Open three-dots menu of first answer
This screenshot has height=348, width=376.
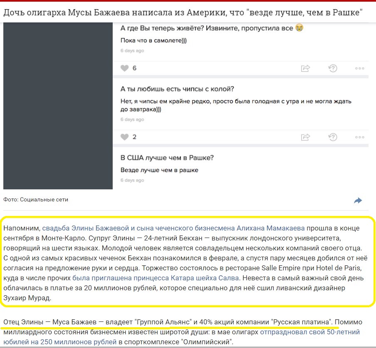coord(360,68)
